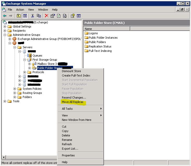
Task: Open Properties from context menu
Action: (80, 155)
